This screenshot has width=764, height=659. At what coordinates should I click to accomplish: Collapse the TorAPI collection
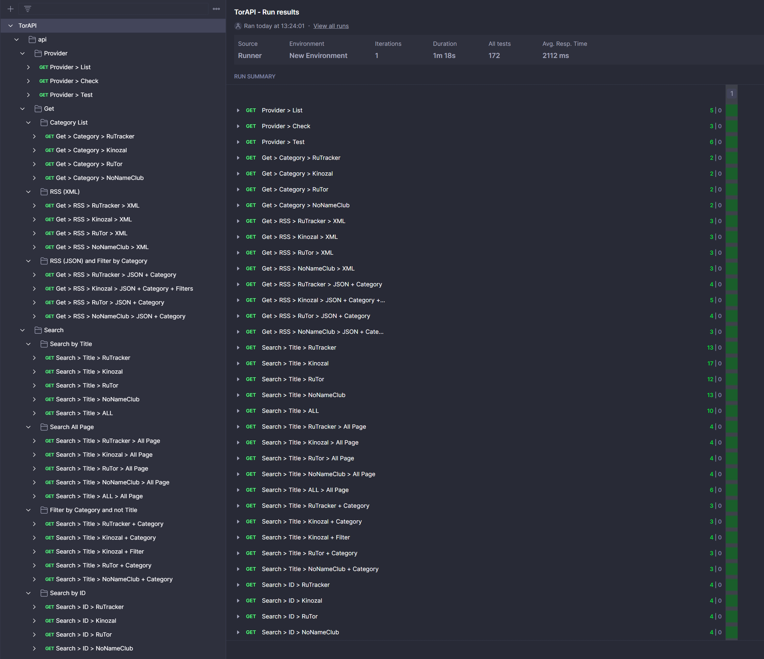pos(11,26)
